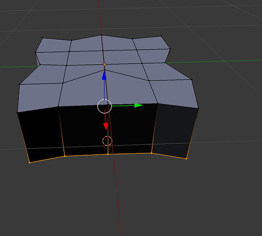Select second orange vertex from left on bottom edge

coord(65,156)
